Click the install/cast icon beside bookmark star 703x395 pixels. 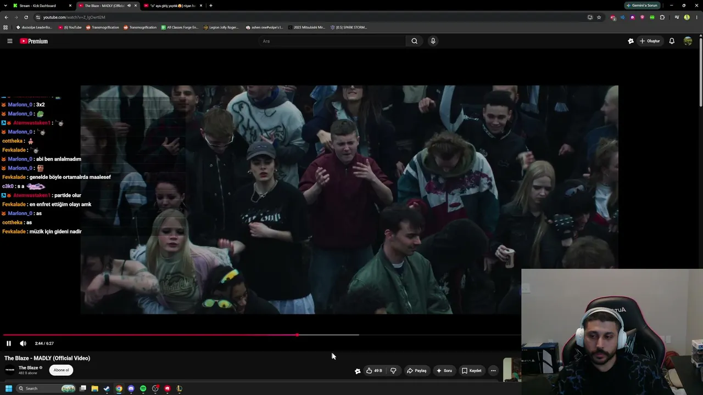click(590, 17)
